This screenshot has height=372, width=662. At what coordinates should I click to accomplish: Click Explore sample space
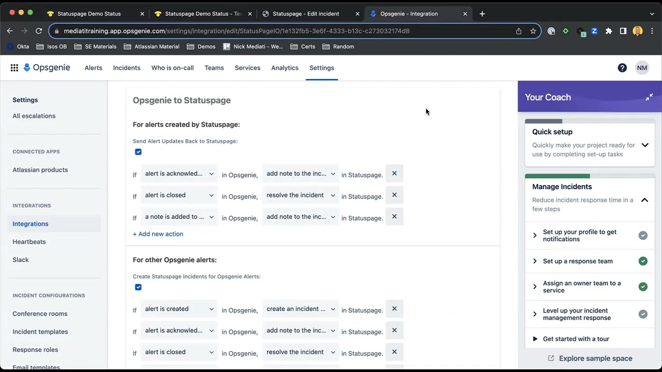(595, 358)
